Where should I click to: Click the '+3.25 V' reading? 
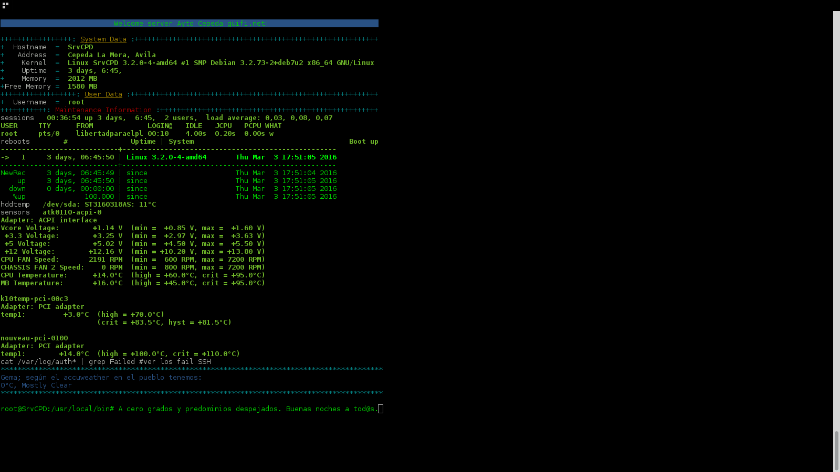(x=108, y=236)
